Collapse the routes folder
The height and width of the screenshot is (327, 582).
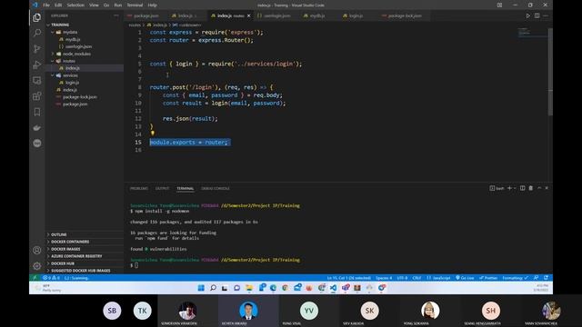click(x=69, y=61)
